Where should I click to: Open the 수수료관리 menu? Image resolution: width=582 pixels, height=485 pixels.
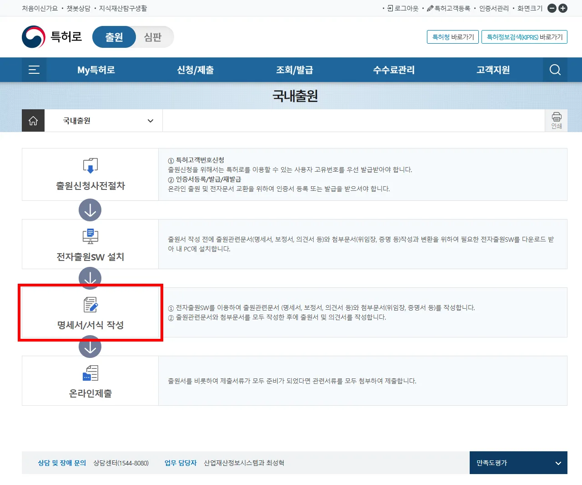(394, 70)
